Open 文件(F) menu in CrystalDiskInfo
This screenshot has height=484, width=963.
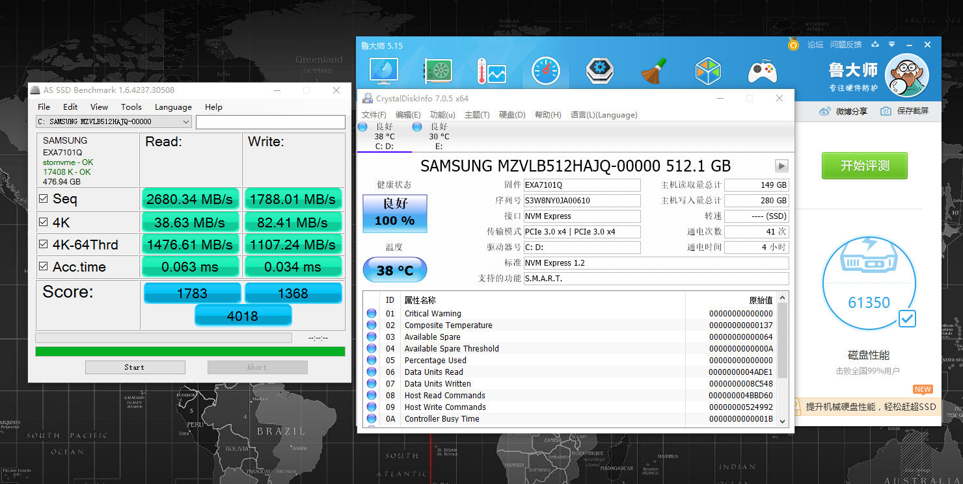[x=374, y=115]
